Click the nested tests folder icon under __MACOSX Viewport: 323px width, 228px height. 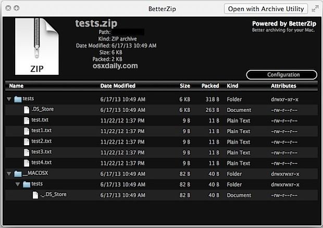[27, 184]
